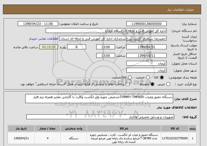Click the شهر محل تحویل field کرمان
This screenshot has width=207, height=146.
click(x=147, y=70)
